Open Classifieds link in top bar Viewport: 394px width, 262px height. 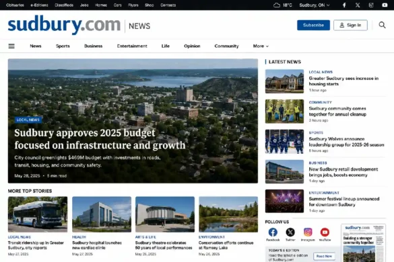(x=64, y=5)
